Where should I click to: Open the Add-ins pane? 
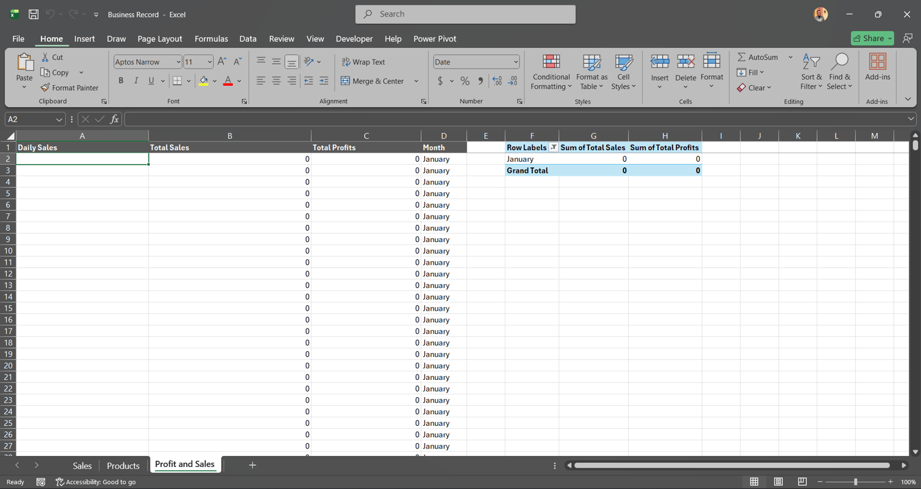point(877,66)
